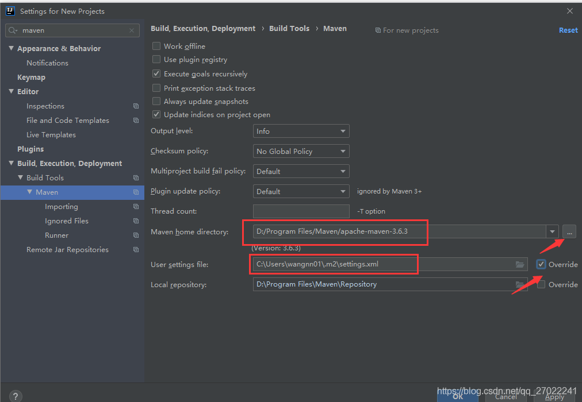The height and width of the screenshot is (402, 582).
Task: Click the Local repository path field
Action: click(x=390, y=284)
